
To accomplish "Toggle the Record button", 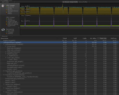I will tap(66, 2).
